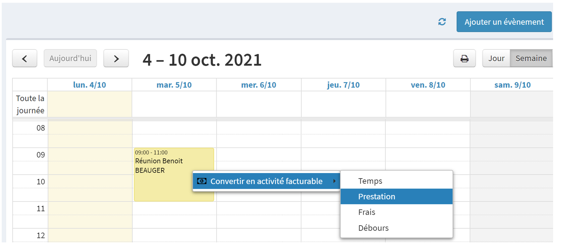Viewport: 571px width, 252px height.
Task: Advance to next week with right chevron
Action: coord(116,58)
